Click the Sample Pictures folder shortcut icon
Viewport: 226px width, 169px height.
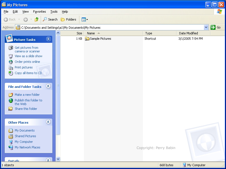pos(87,39)
